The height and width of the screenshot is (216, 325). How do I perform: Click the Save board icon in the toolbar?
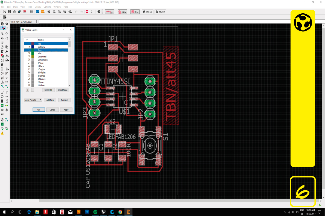tap(10, 12)
